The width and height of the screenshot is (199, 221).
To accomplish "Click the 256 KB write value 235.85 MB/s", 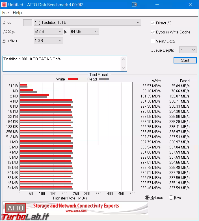I will [150, 132].
